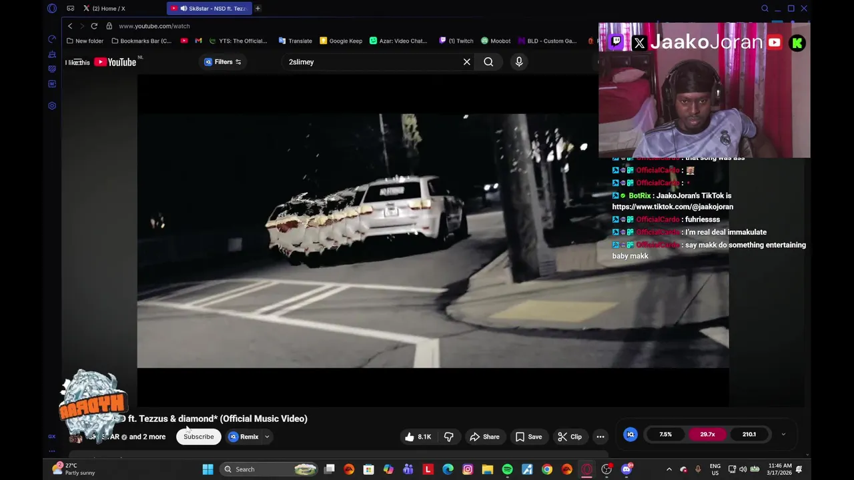Show hidden system tray icons
Screen dimensions: 854x480
pyautogui.click(x=669, y=469)
